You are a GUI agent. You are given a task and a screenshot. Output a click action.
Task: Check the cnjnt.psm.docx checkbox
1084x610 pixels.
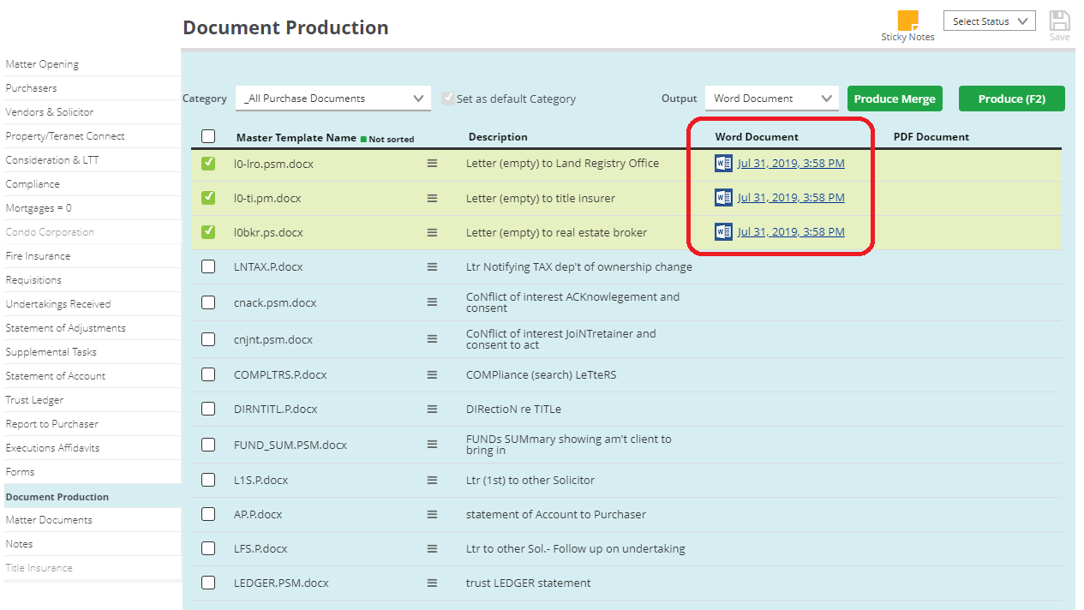click(x=208, y=339)
